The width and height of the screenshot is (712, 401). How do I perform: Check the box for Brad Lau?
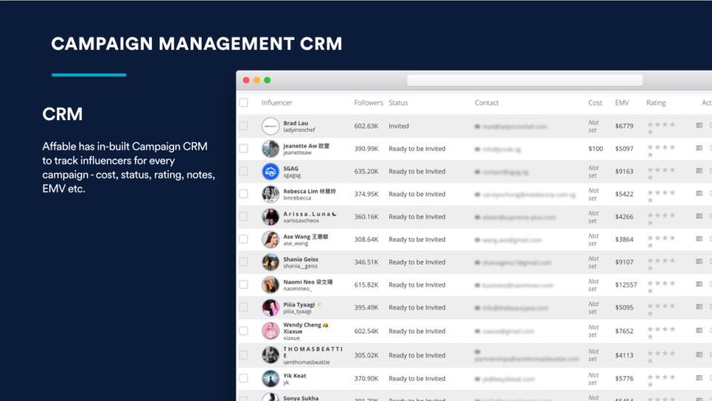click(244, 126)
